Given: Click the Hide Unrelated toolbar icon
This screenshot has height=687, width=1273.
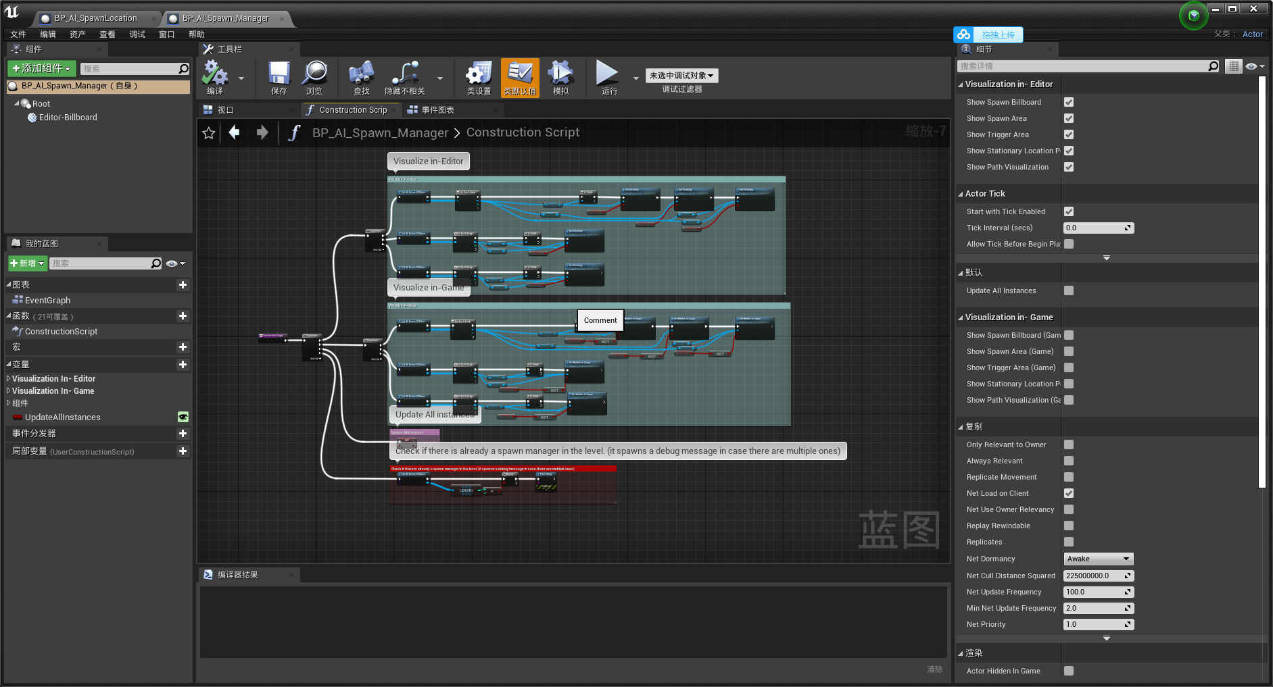Looking at the screenshot, I should [x=404, y=77].
